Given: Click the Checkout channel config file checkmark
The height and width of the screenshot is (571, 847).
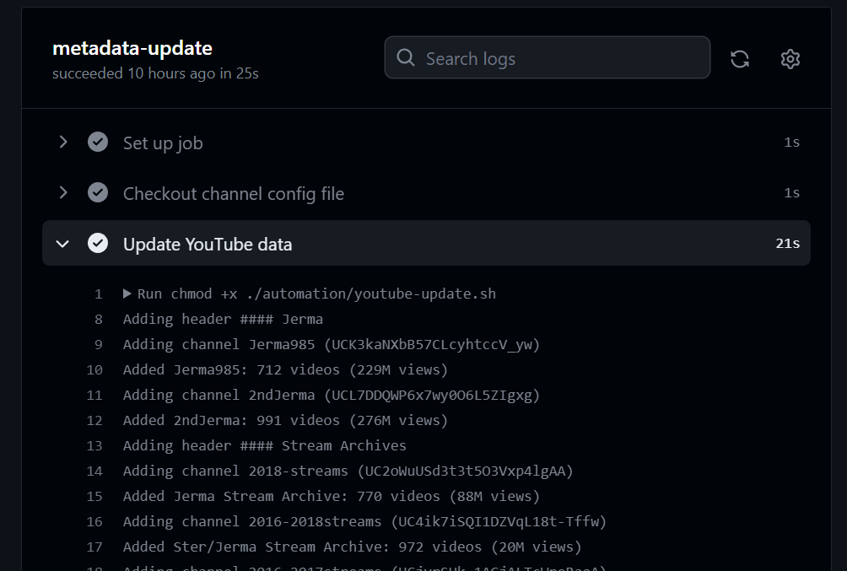Looking at the screenshot, I should click(x=98, y=192).
